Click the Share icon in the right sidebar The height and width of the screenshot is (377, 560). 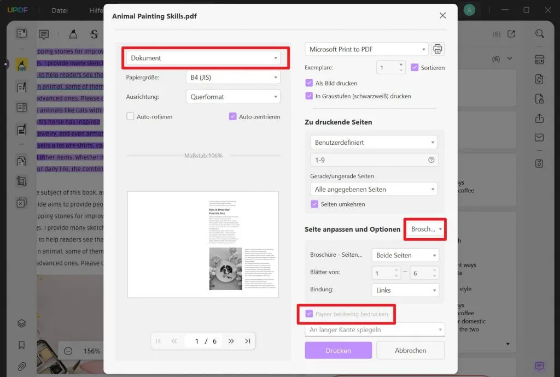pyautogui.click(x=539, y=118)
